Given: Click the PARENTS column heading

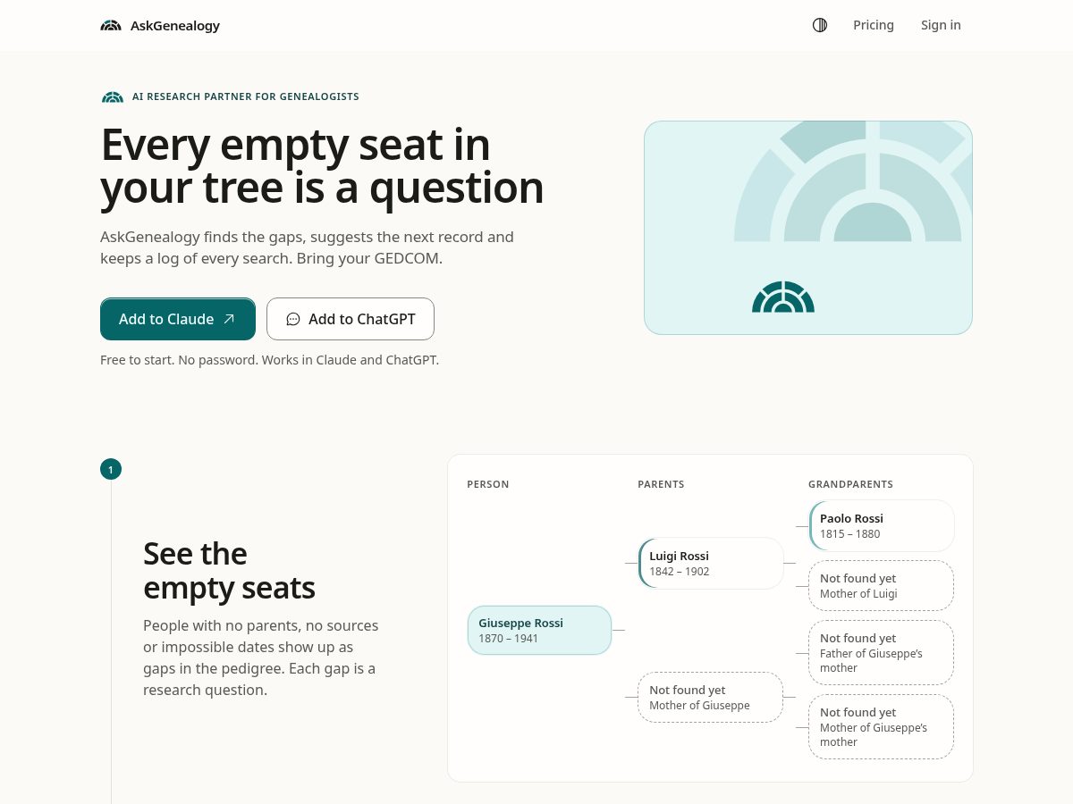Looking at the screenshot, I should (x=661, y=484).
